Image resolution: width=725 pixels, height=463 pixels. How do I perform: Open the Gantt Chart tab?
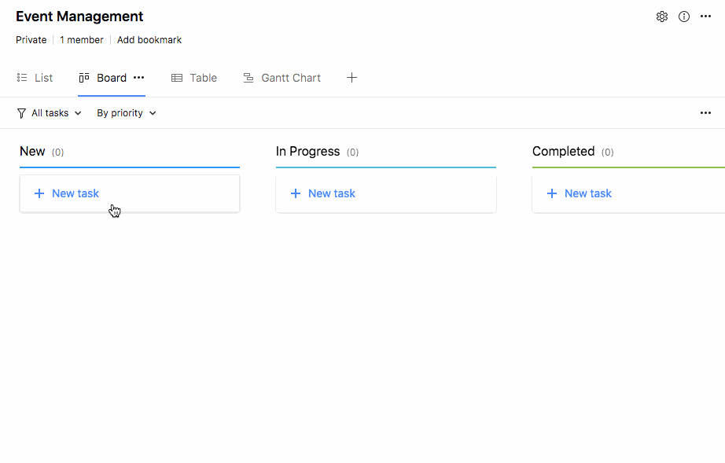coord(290,78)
